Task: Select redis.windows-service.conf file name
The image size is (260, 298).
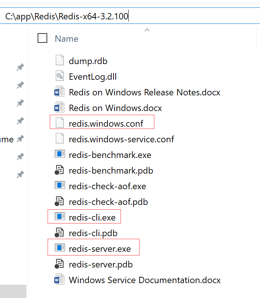Action: point(122,139)
